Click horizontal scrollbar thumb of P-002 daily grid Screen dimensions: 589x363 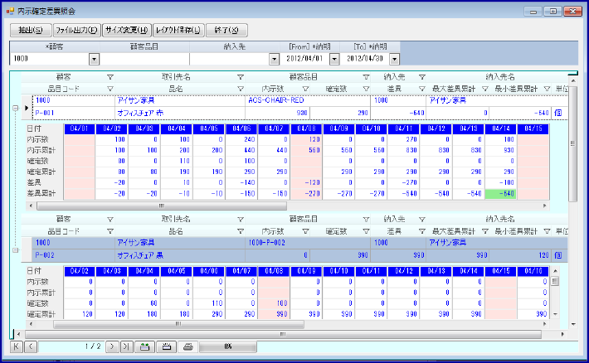pyautogui.click(x=178, y=323)
